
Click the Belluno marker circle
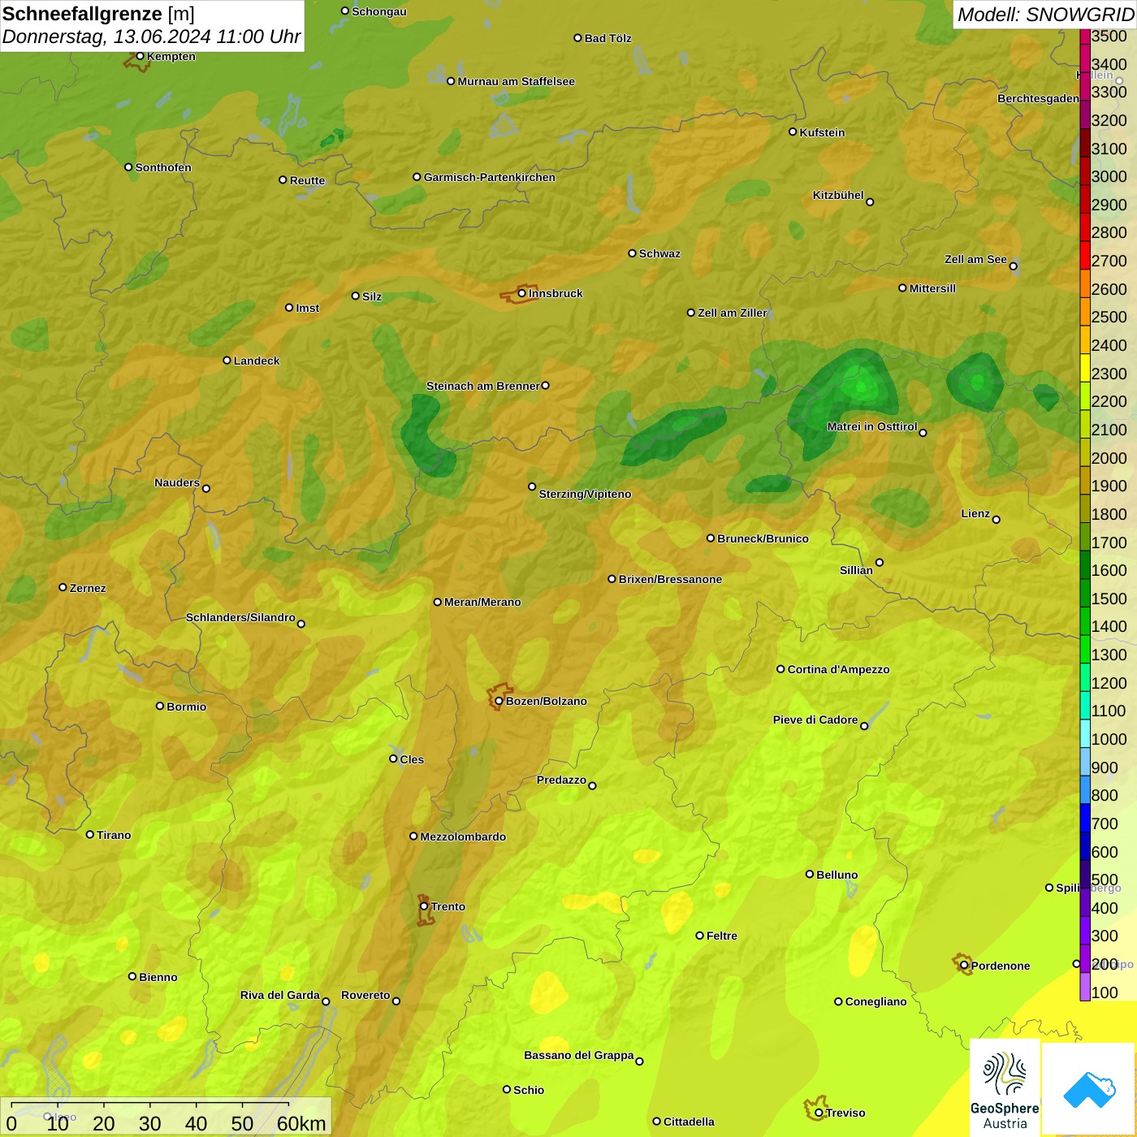(810, 874)
